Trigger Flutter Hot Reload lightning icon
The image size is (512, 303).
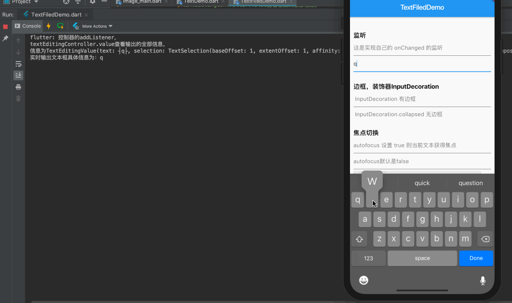click(x=49, y=26)
